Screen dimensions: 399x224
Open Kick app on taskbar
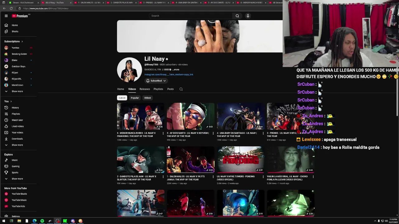click(x=65, y=221)
